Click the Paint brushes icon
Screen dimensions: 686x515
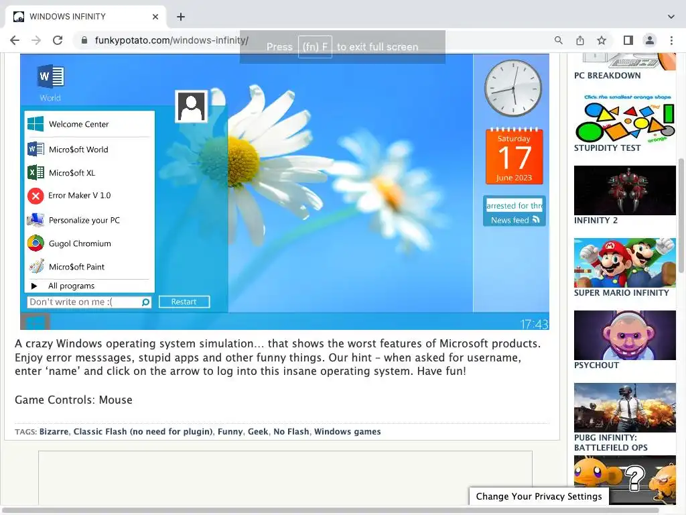[x=36, y=266]
